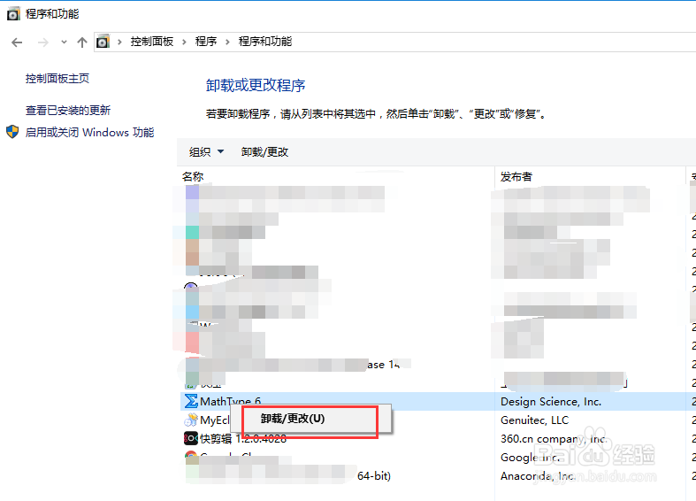Screen dimensions: 696x501
Task: Click the address bar control panel icon
Action: click(103, 42)
